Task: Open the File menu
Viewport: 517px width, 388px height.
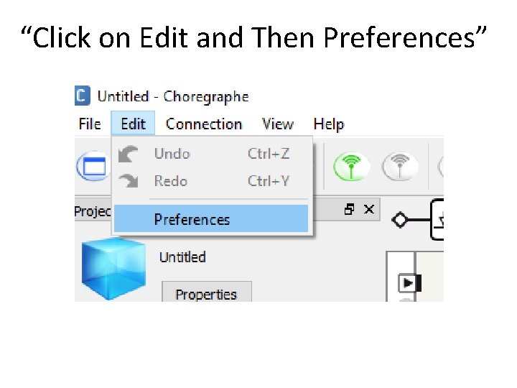Action: (90, 124)
